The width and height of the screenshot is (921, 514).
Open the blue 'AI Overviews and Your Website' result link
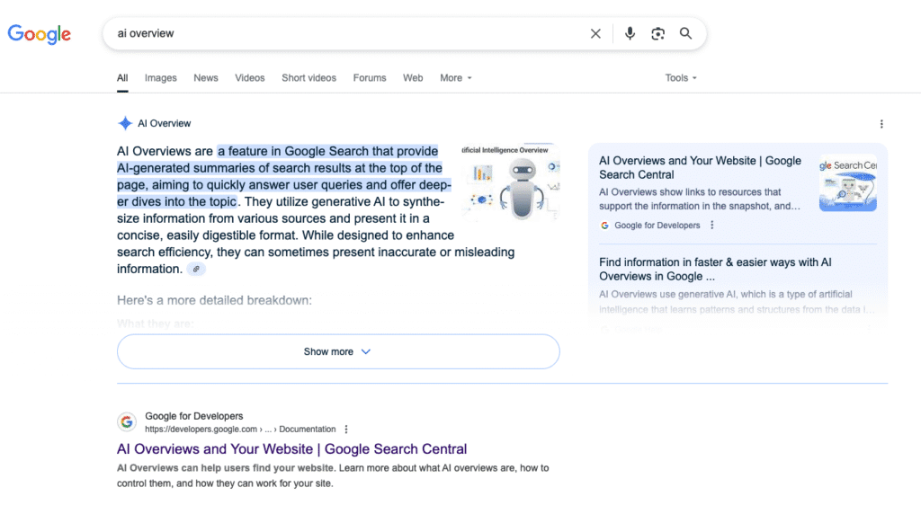pyautogui.click(x=292, y=449)
